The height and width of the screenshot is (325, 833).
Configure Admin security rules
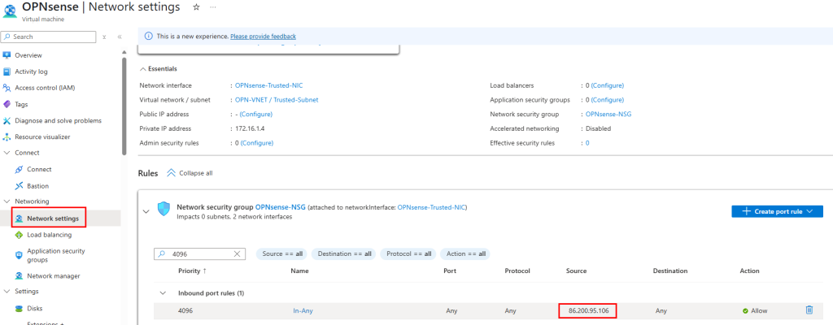click(257, 143)
